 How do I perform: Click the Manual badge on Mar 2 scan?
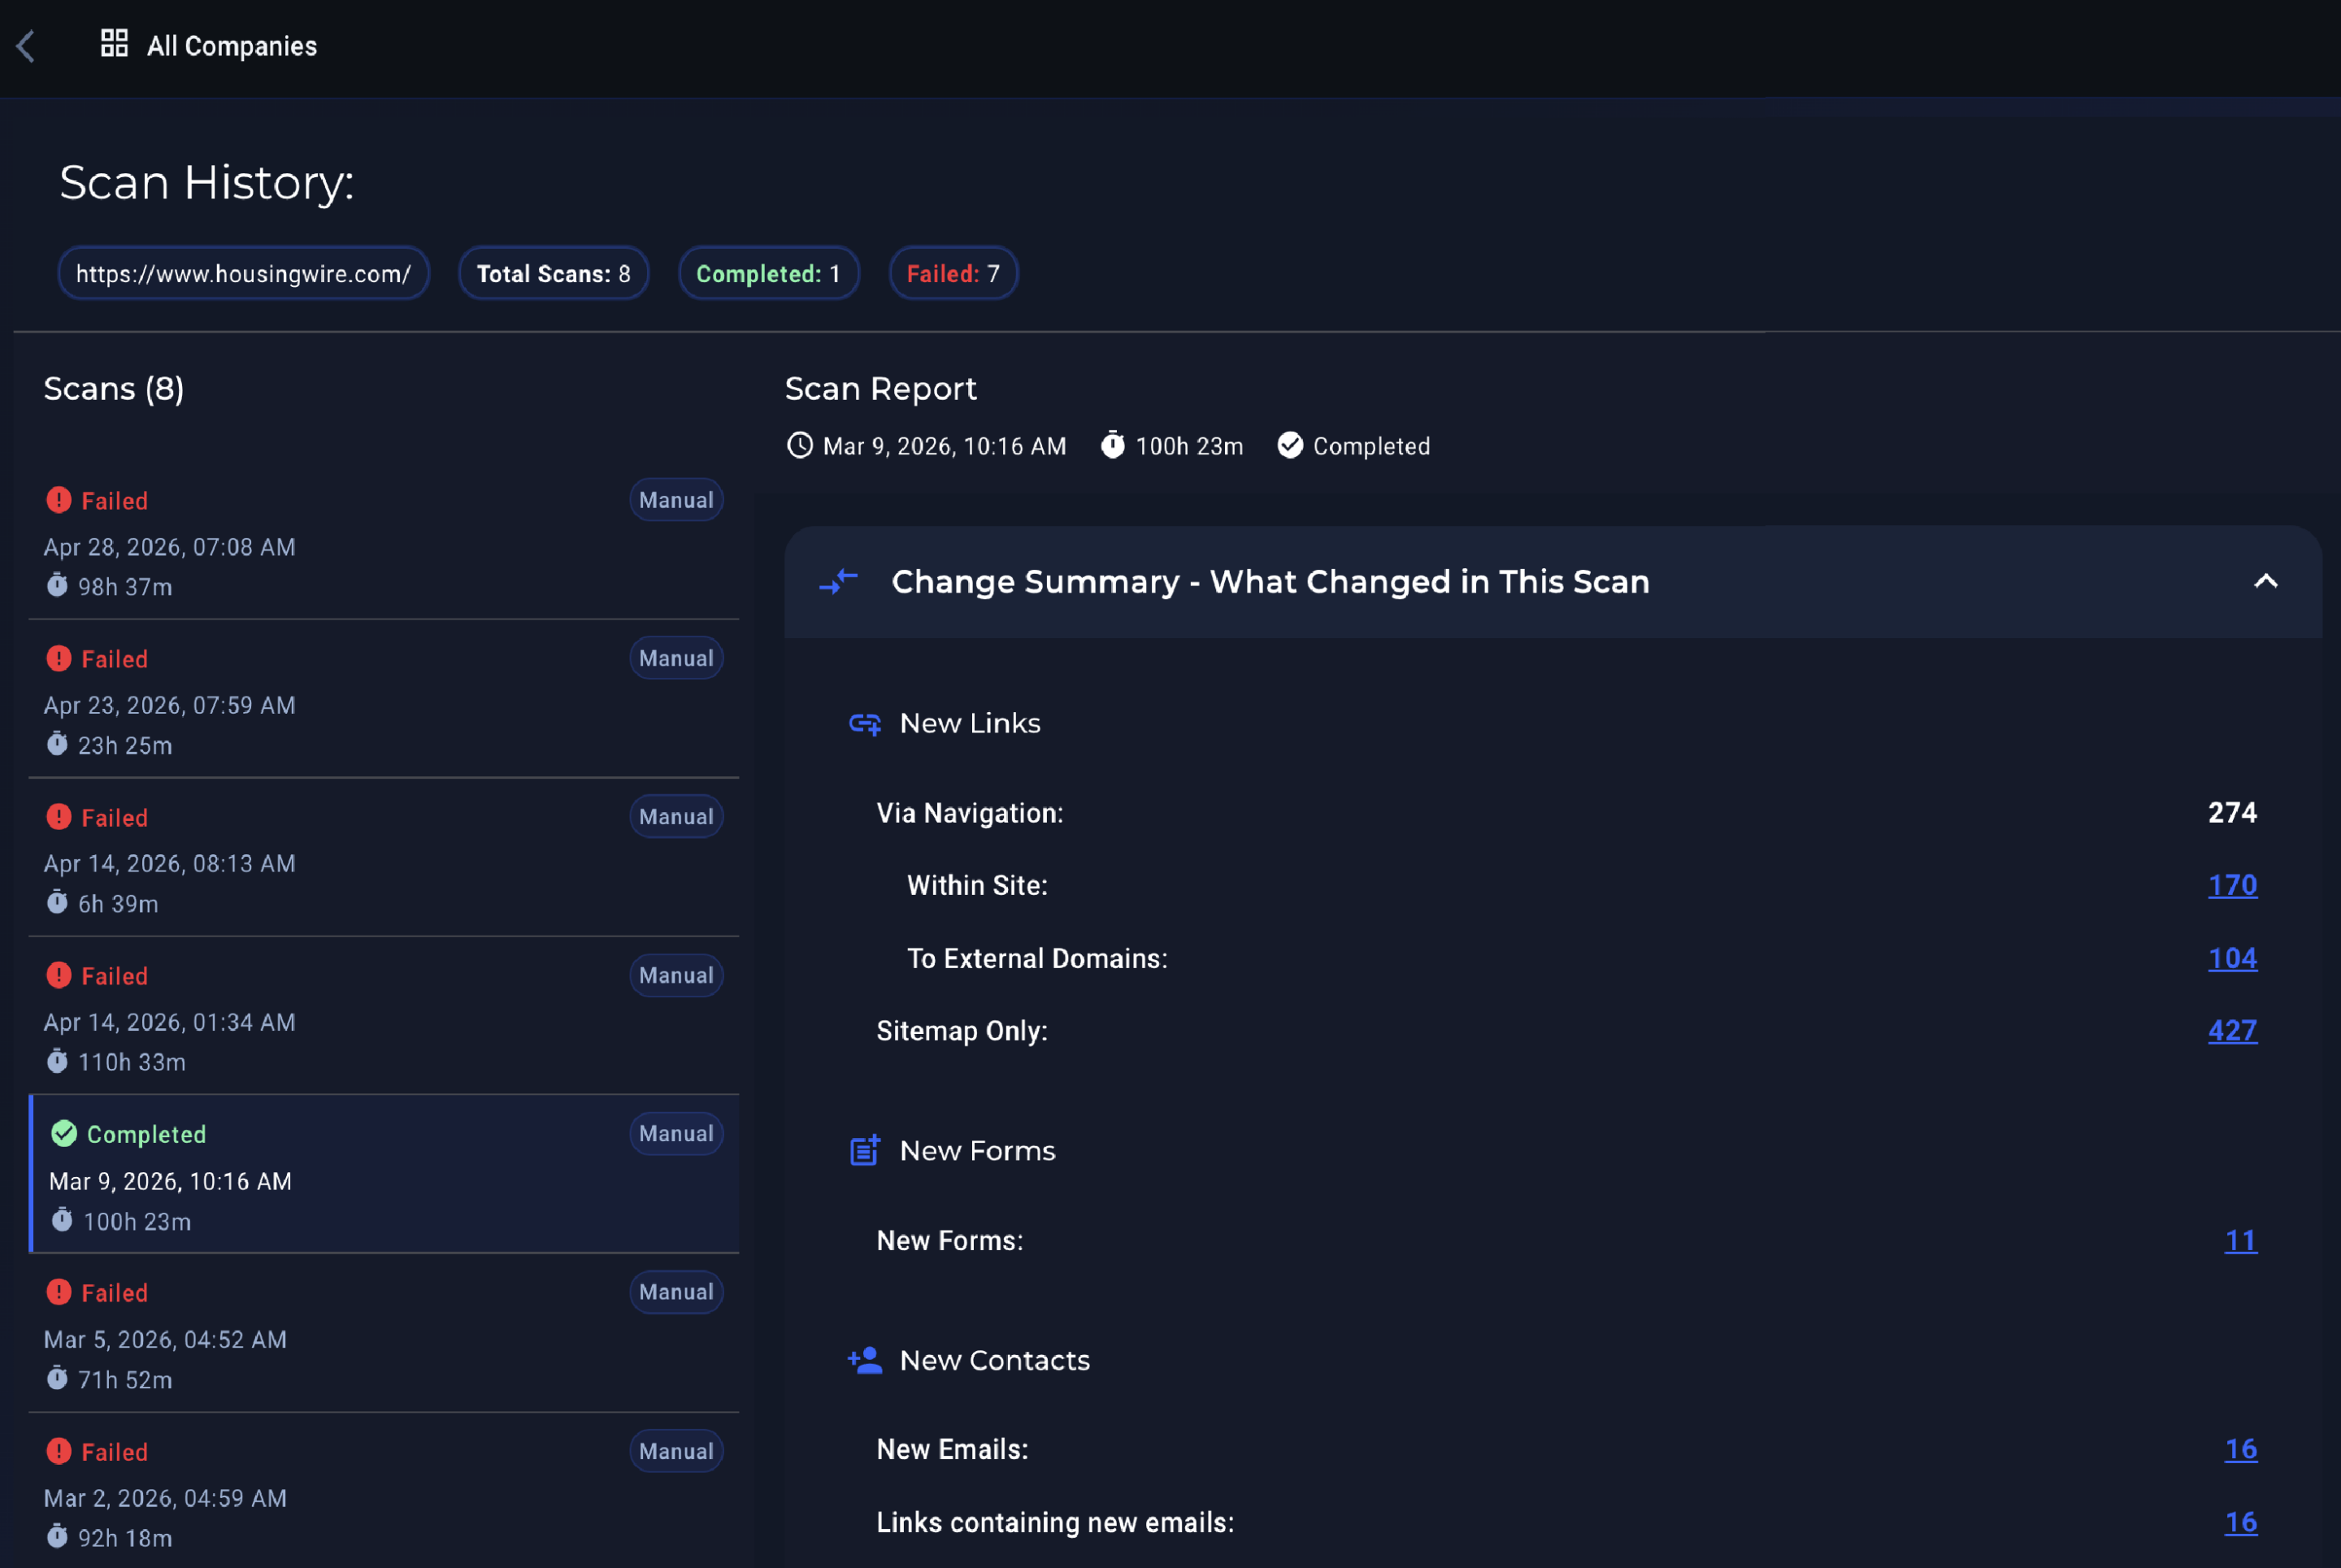[x=676, y=1451]
